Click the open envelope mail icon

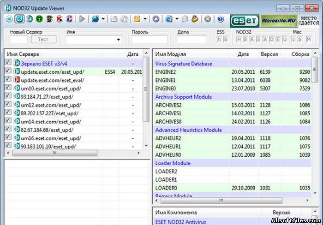185,19
